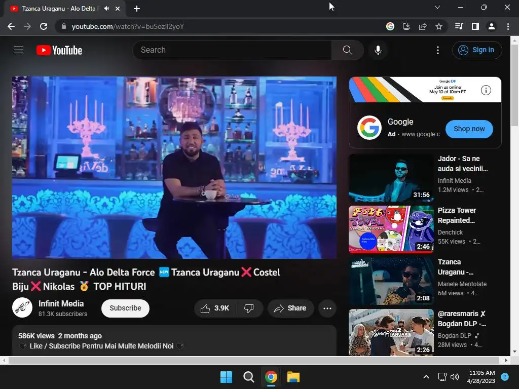Viewport: 519px width, 389px height.
Task: Toggle the browser side panel
Action: click(475, 26)
